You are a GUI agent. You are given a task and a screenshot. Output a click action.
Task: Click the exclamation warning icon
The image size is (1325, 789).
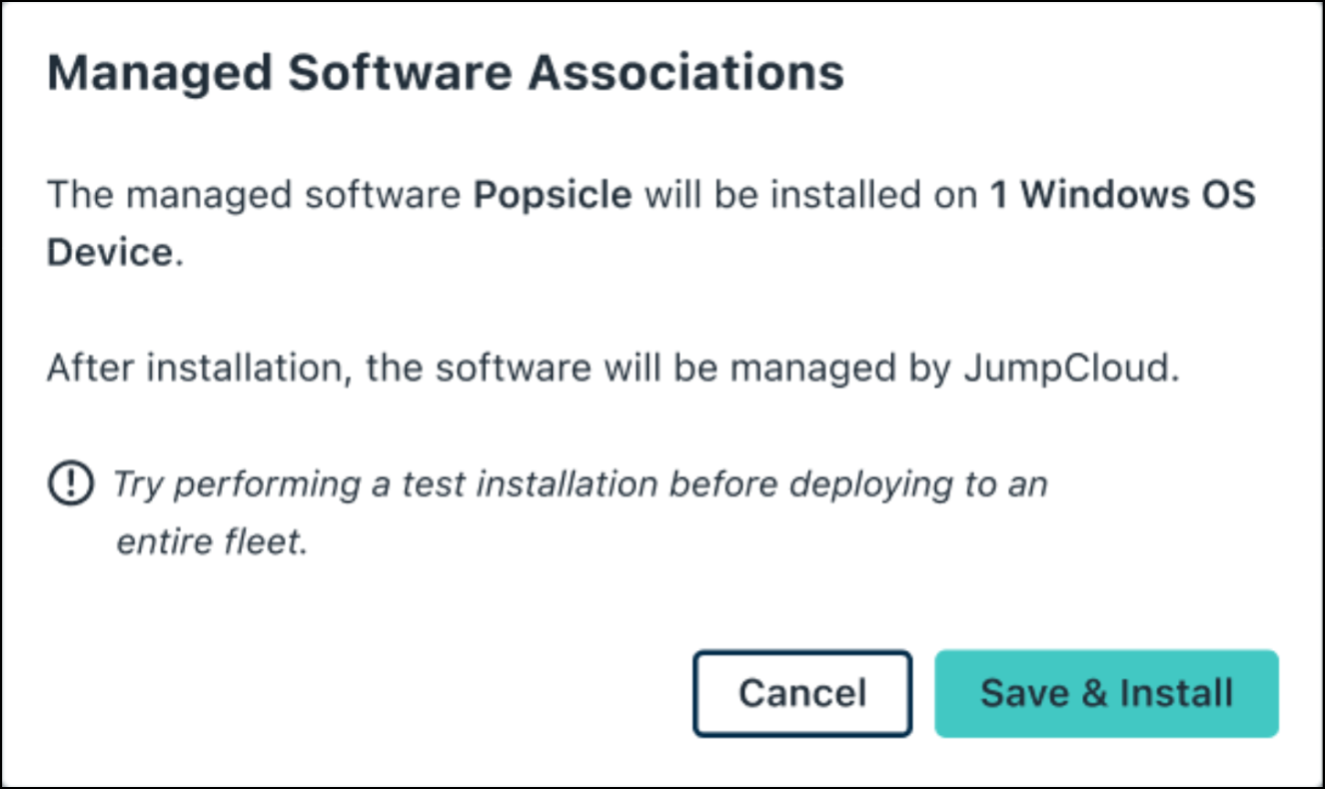(x=68, y=484)
